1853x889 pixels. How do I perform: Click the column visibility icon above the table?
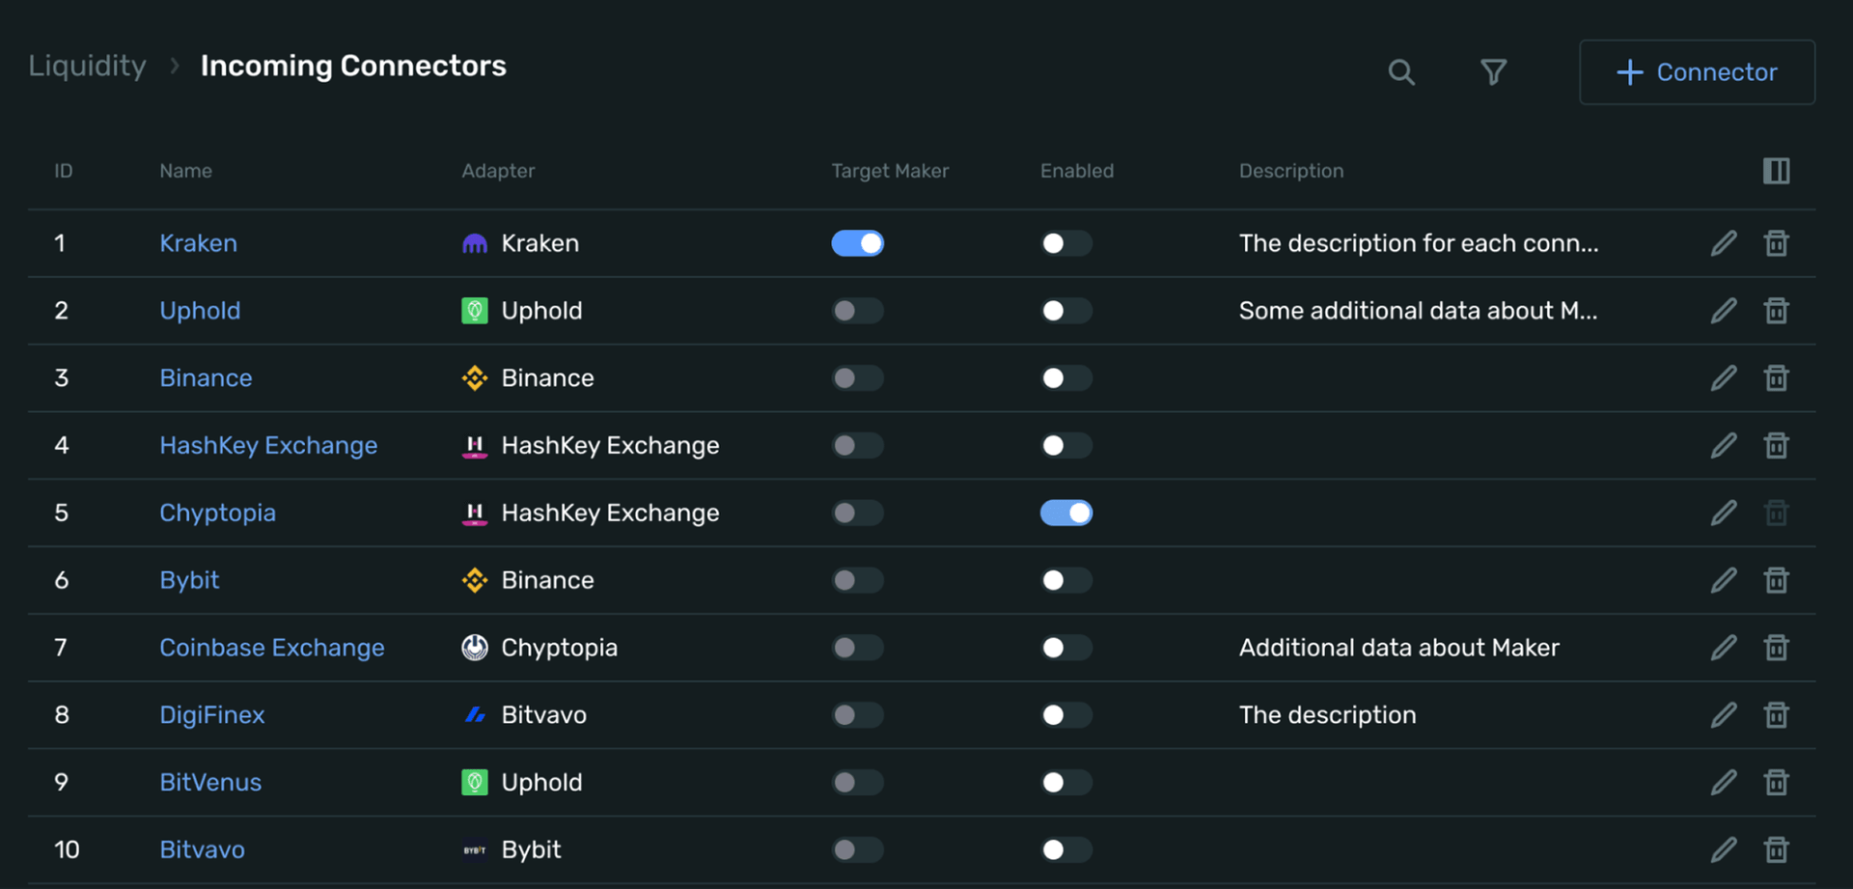pos(1778,171)
